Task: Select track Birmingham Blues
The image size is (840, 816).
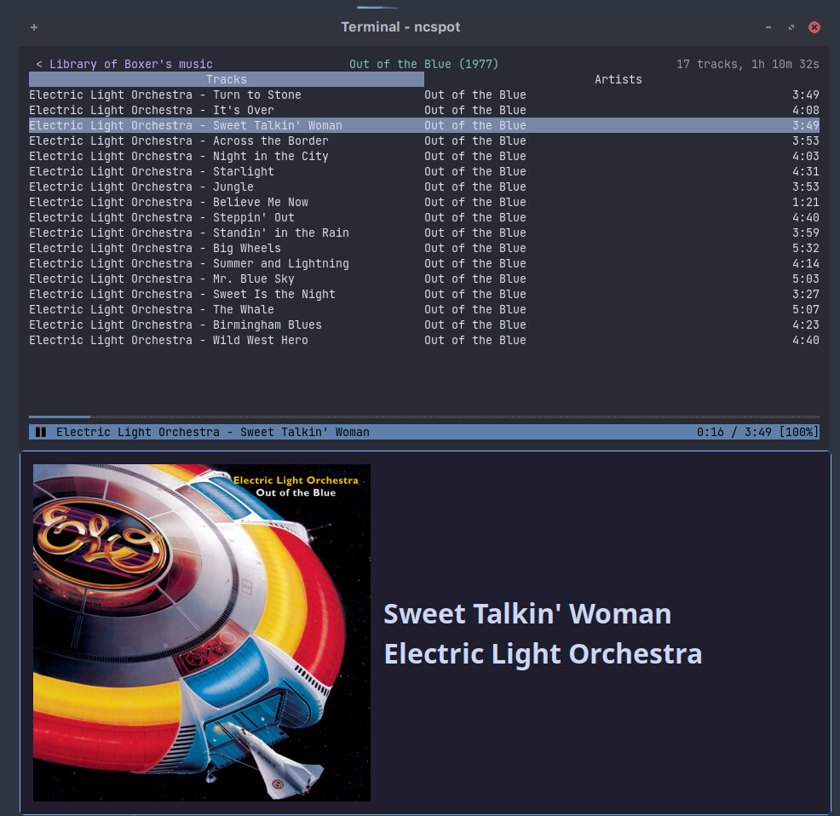Action: [423, 325]
